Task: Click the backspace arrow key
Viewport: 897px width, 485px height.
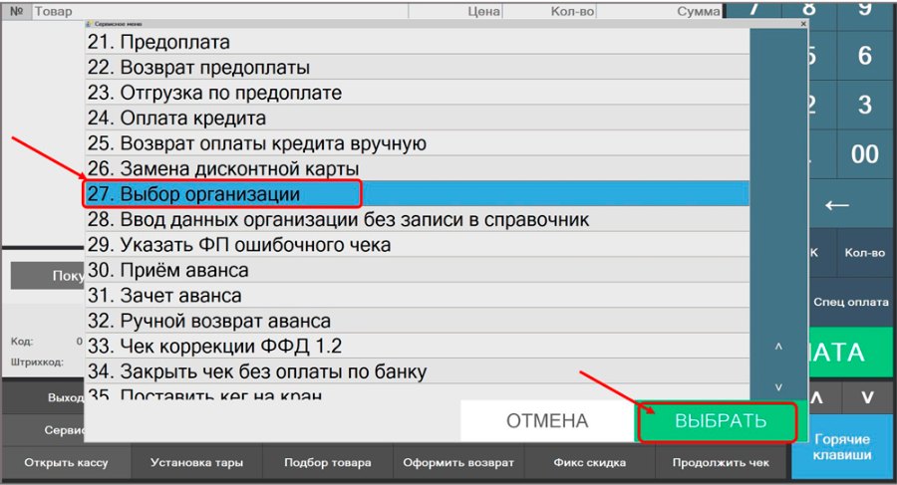Action: [x=851, y=204]
